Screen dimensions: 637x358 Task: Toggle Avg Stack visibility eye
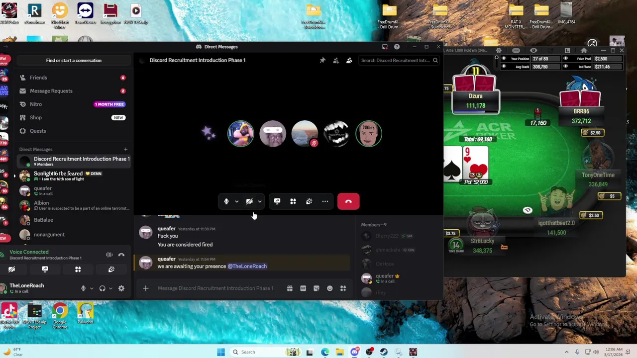click(504, 67)
